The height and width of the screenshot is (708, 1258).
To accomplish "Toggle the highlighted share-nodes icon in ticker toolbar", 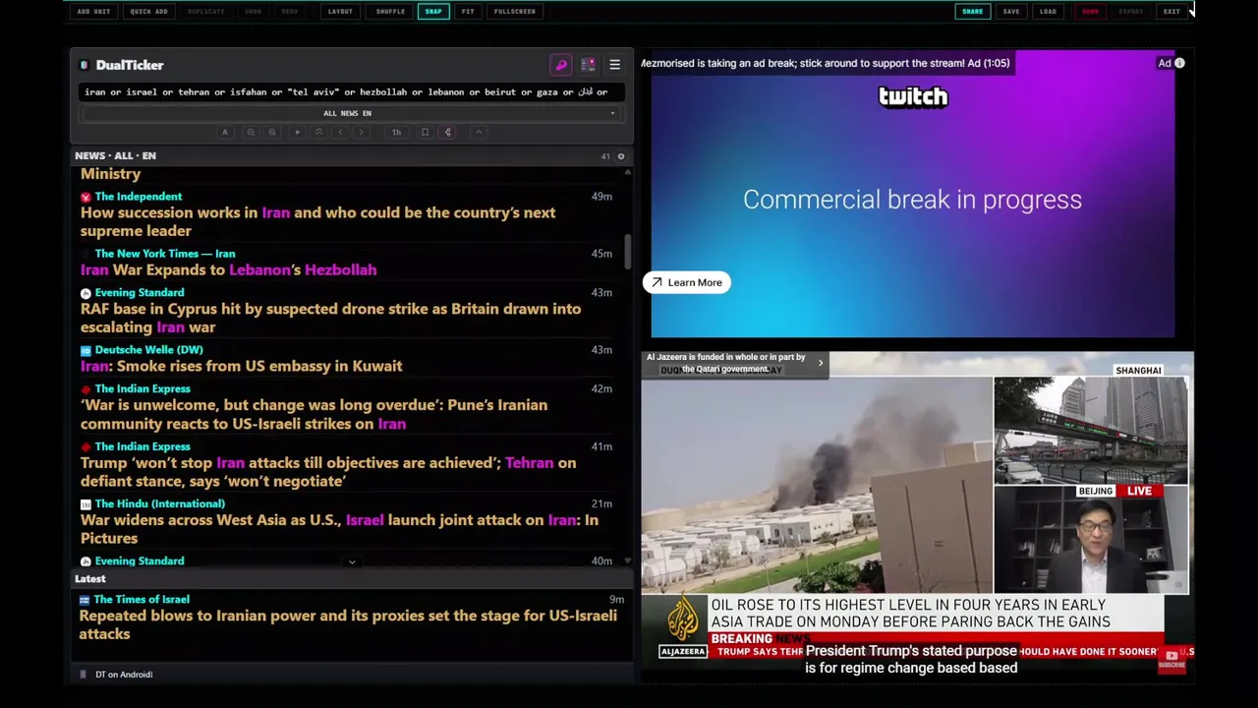I will pyautogui.click(x=447, y=132).
